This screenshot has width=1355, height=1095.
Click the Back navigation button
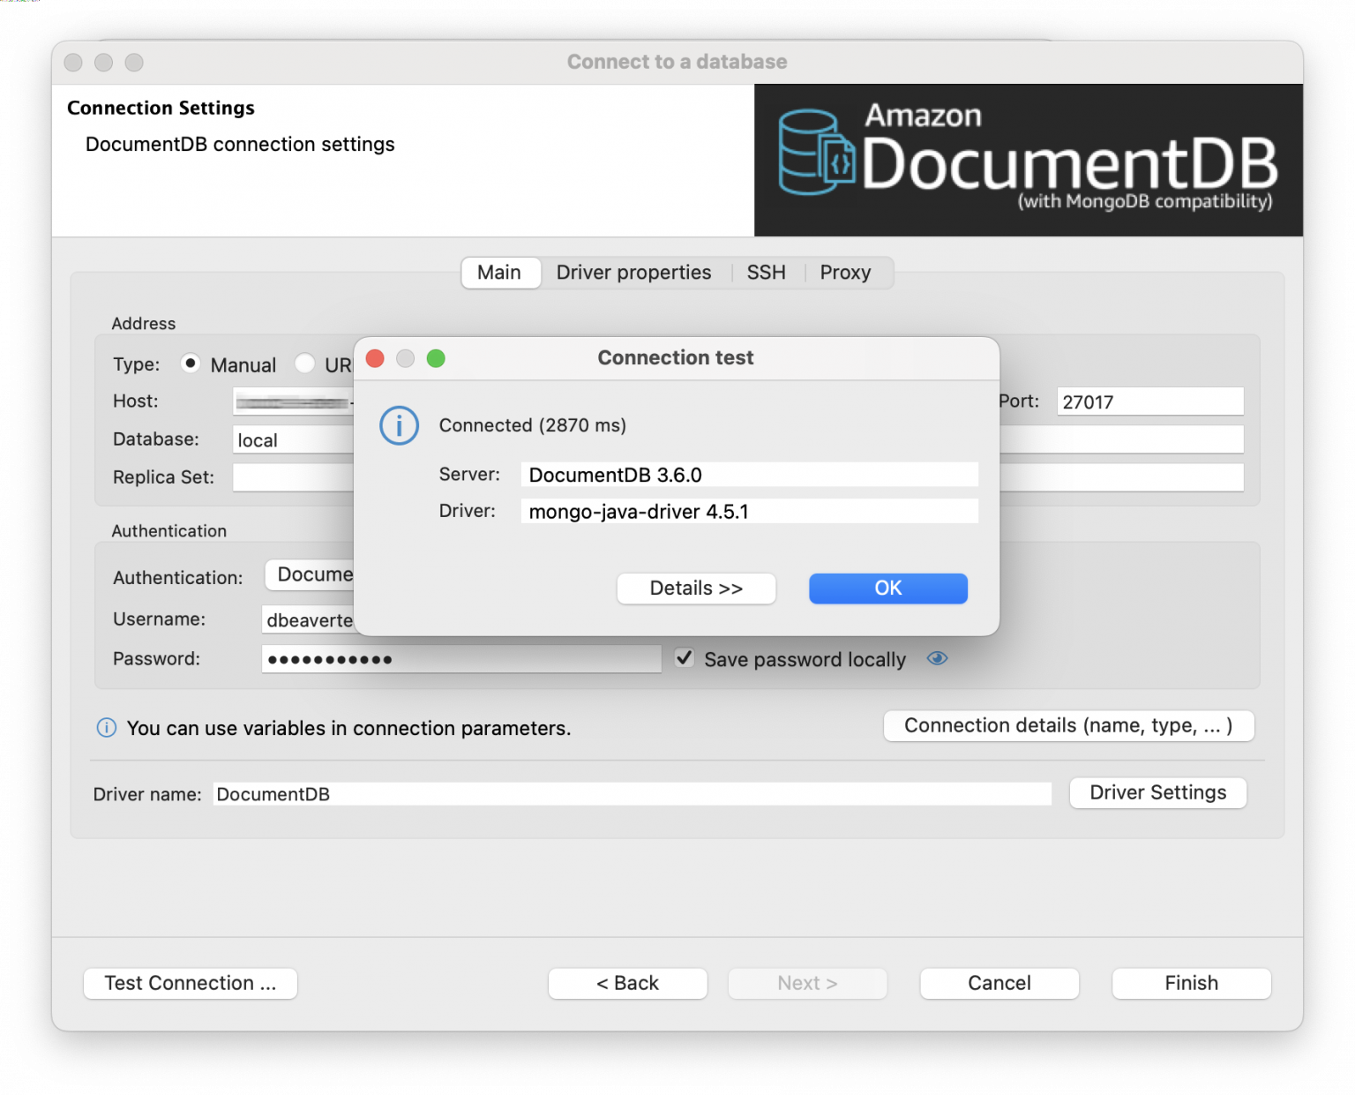click(627, 983)
